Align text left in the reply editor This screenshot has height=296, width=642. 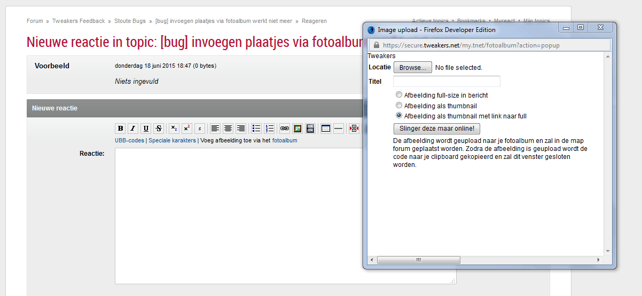[x=215, y=129]
